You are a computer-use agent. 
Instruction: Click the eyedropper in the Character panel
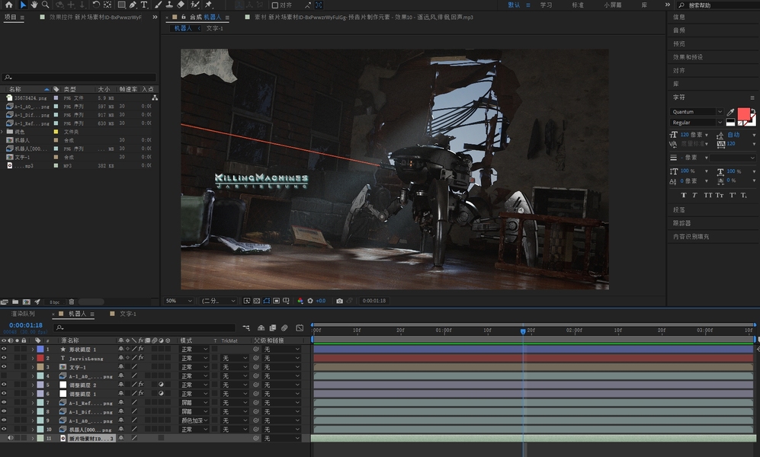[730, 112]
